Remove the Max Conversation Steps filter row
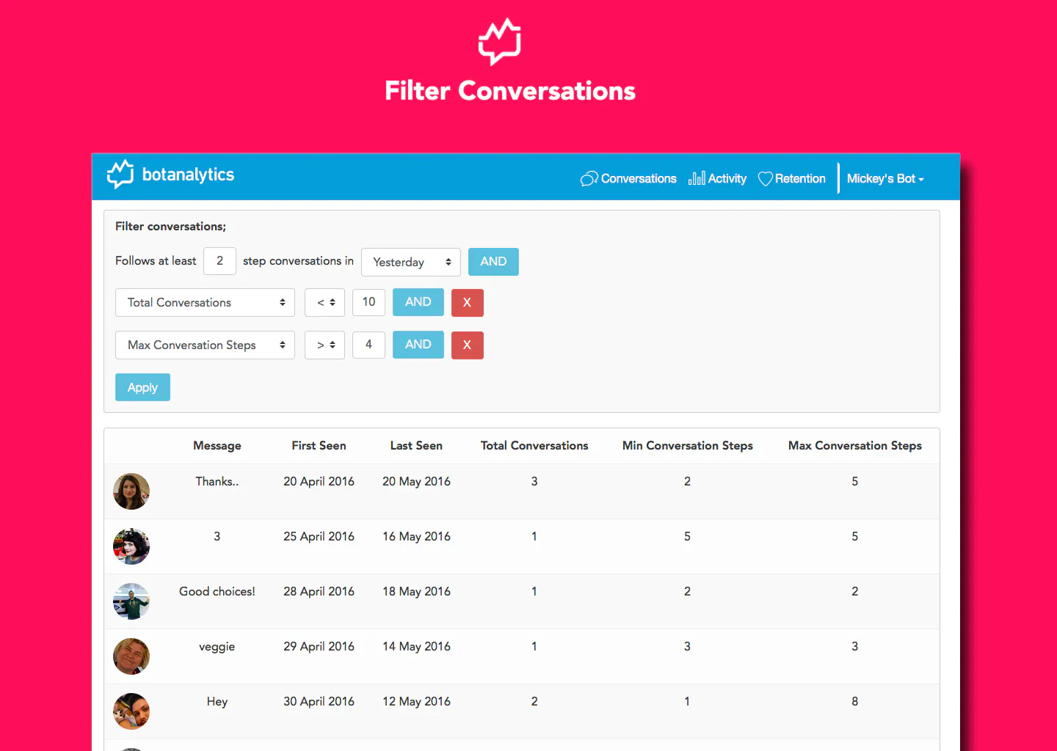1057x751 pixels. point(468,345)
